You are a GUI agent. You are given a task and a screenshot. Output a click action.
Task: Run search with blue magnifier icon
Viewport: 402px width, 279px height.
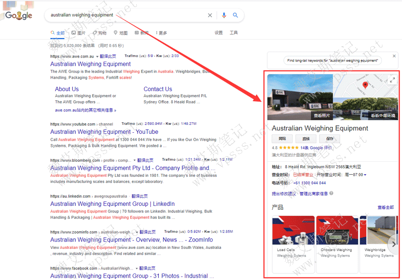pyautogui.click(x=235, y=16)
